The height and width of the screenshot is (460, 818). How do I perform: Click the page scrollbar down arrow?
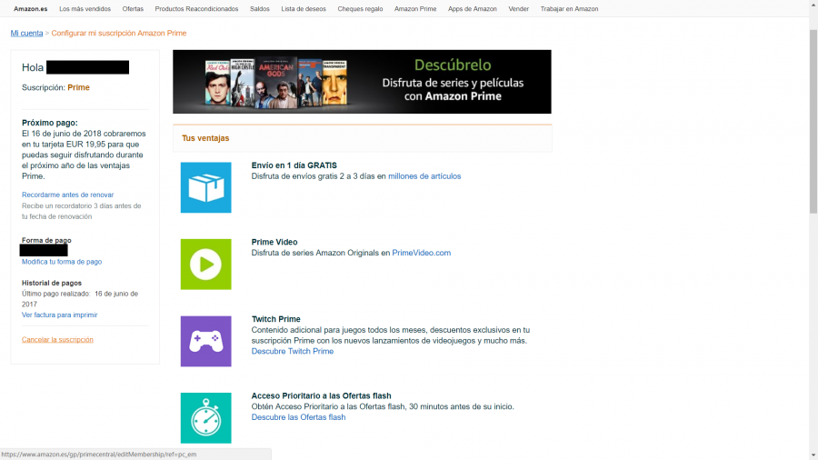pos(813,454)
